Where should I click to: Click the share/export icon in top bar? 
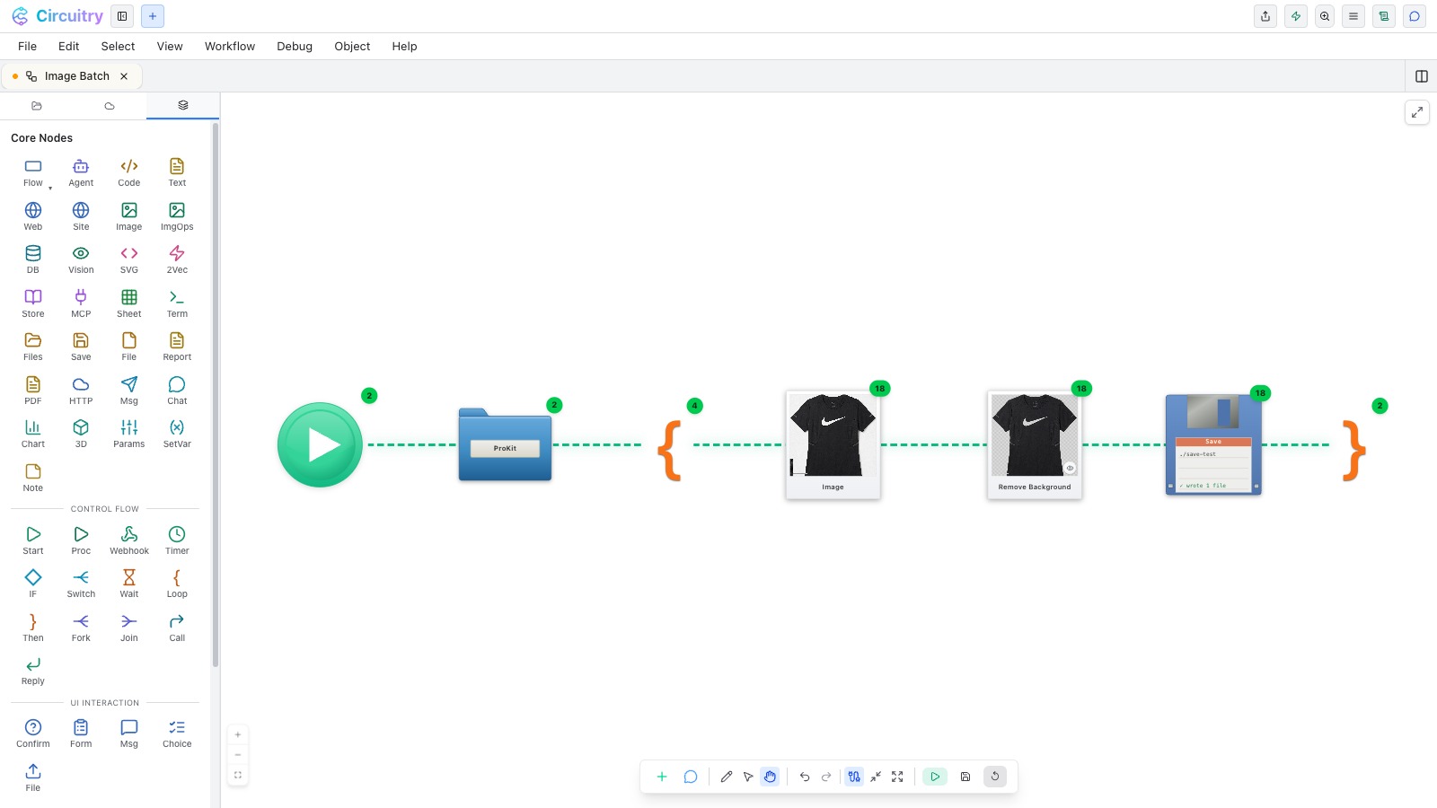(1265, 16)
